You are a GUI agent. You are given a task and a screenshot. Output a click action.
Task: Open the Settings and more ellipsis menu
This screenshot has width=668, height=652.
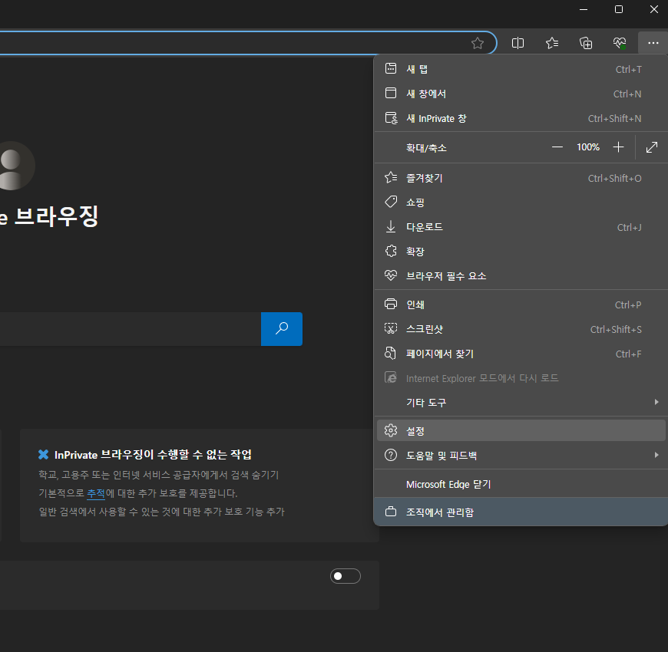[x=653, y=43]
